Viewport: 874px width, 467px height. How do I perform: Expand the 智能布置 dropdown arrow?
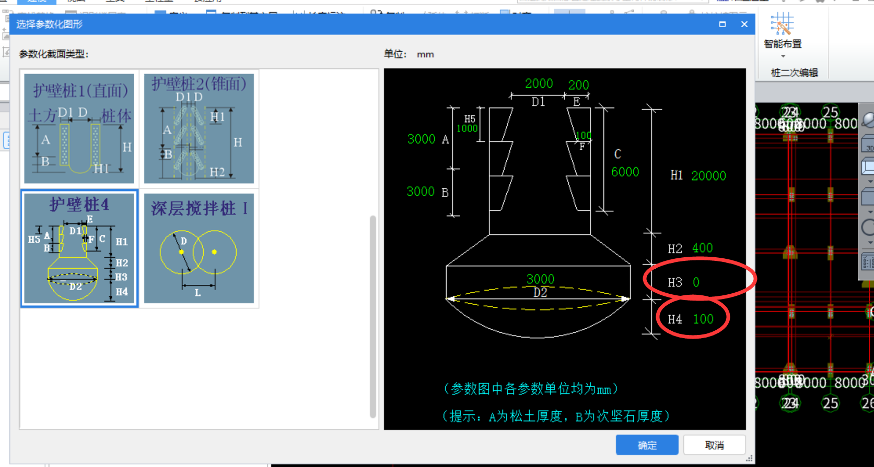(x=783, y=56)
